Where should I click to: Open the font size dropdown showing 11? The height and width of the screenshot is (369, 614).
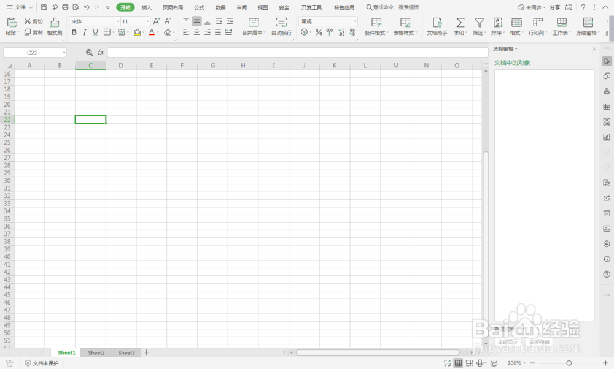pos(147,21)
